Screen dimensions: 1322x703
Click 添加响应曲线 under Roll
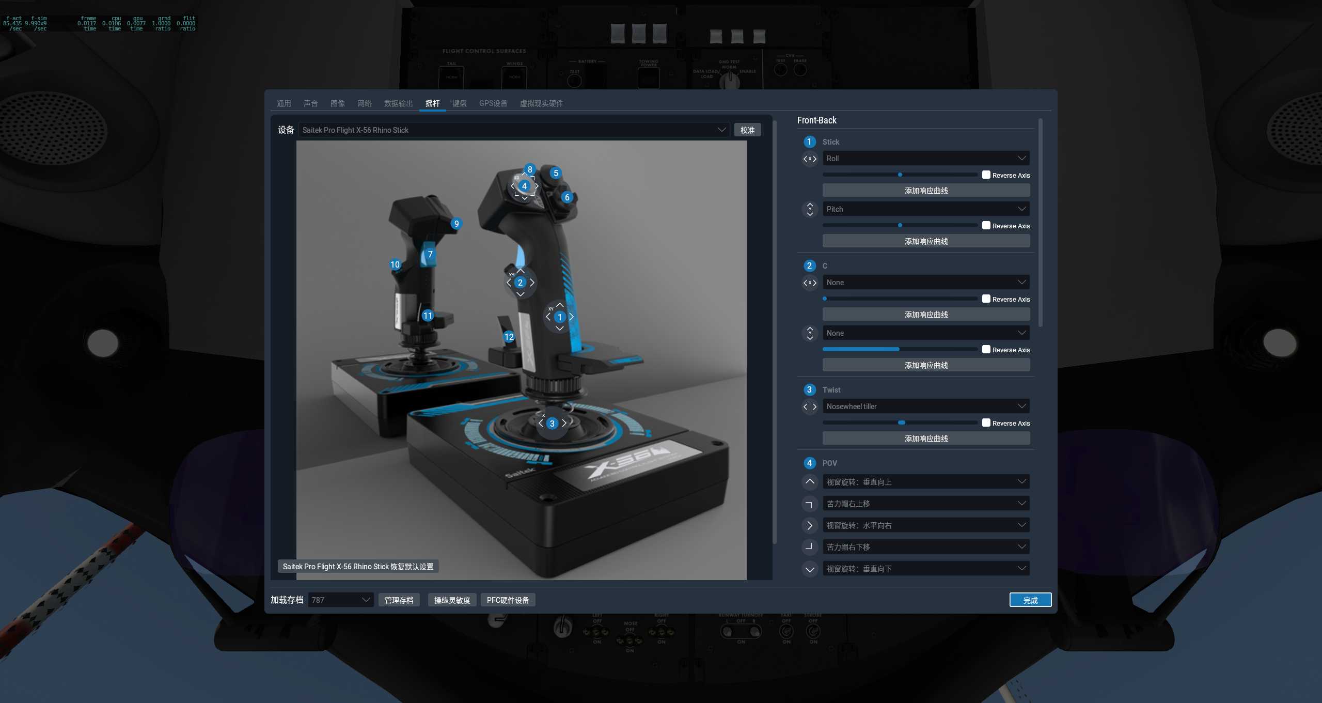point(926,191)
